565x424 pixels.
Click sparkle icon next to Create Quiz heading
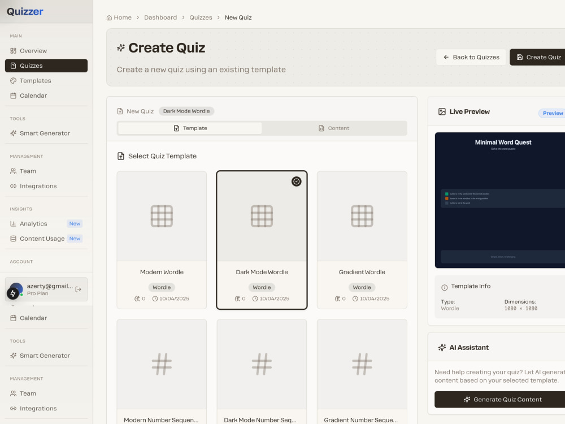coord(121,47)
